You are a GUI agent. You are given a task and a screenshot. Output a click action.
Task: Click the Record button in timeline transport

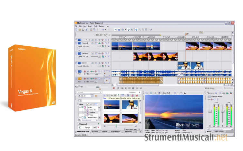point(113,88)
